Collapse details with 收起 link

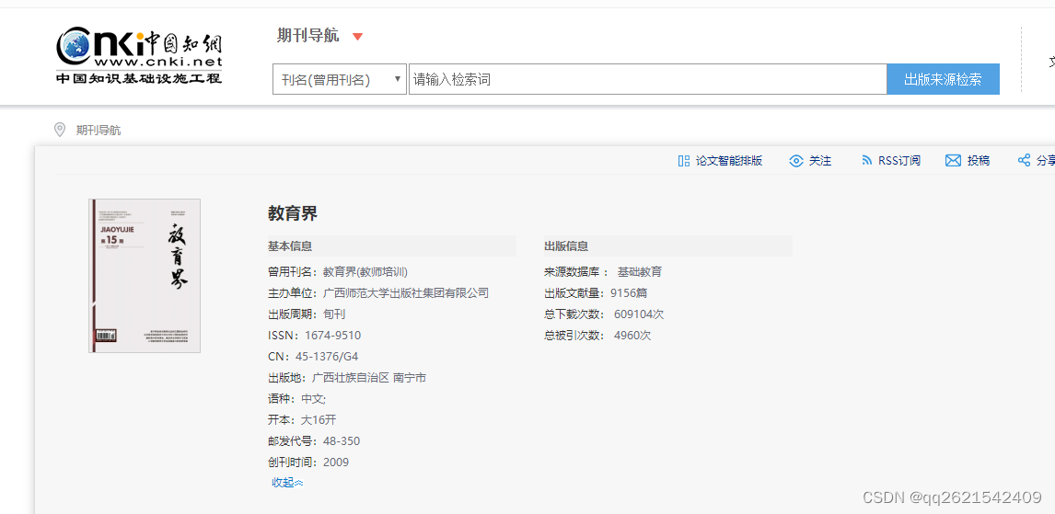click(287, 483)
